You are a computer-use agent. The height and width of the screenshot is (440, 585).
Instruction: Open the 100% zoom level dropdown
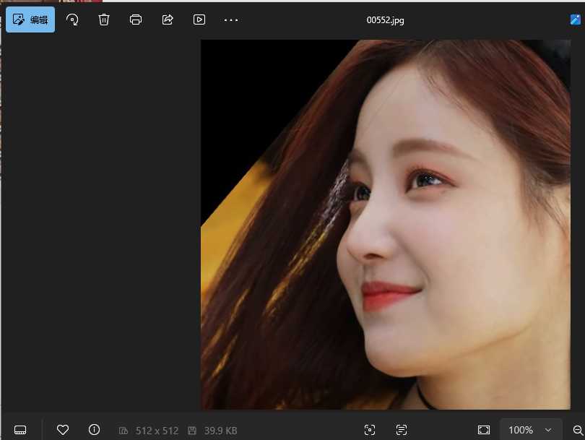pos(531,430)
